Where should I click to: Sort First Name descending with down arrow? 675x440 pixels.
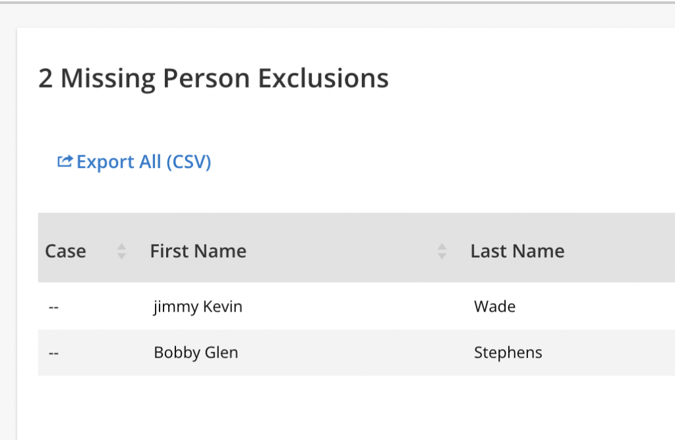(442, 256)
